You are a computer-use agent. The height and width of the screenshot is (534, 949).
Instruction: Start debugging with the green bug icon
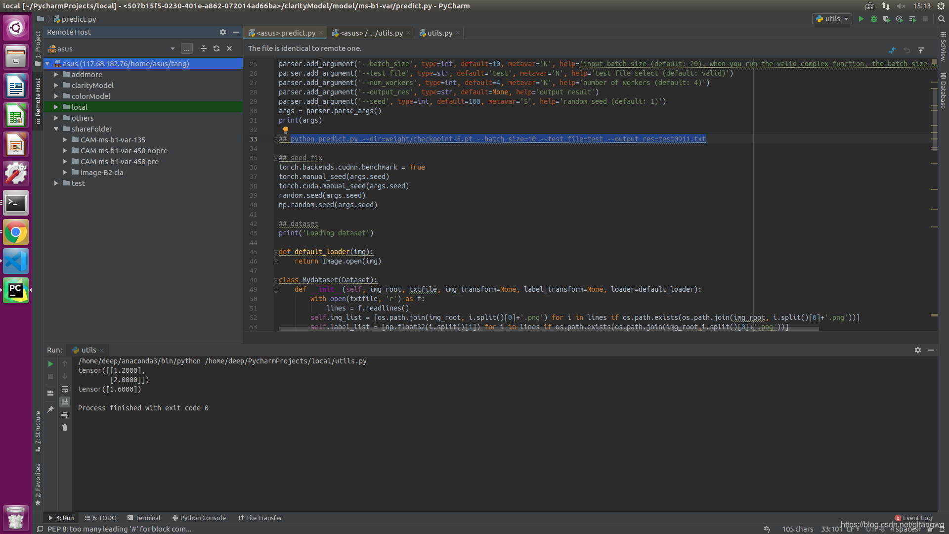[874, 19]
